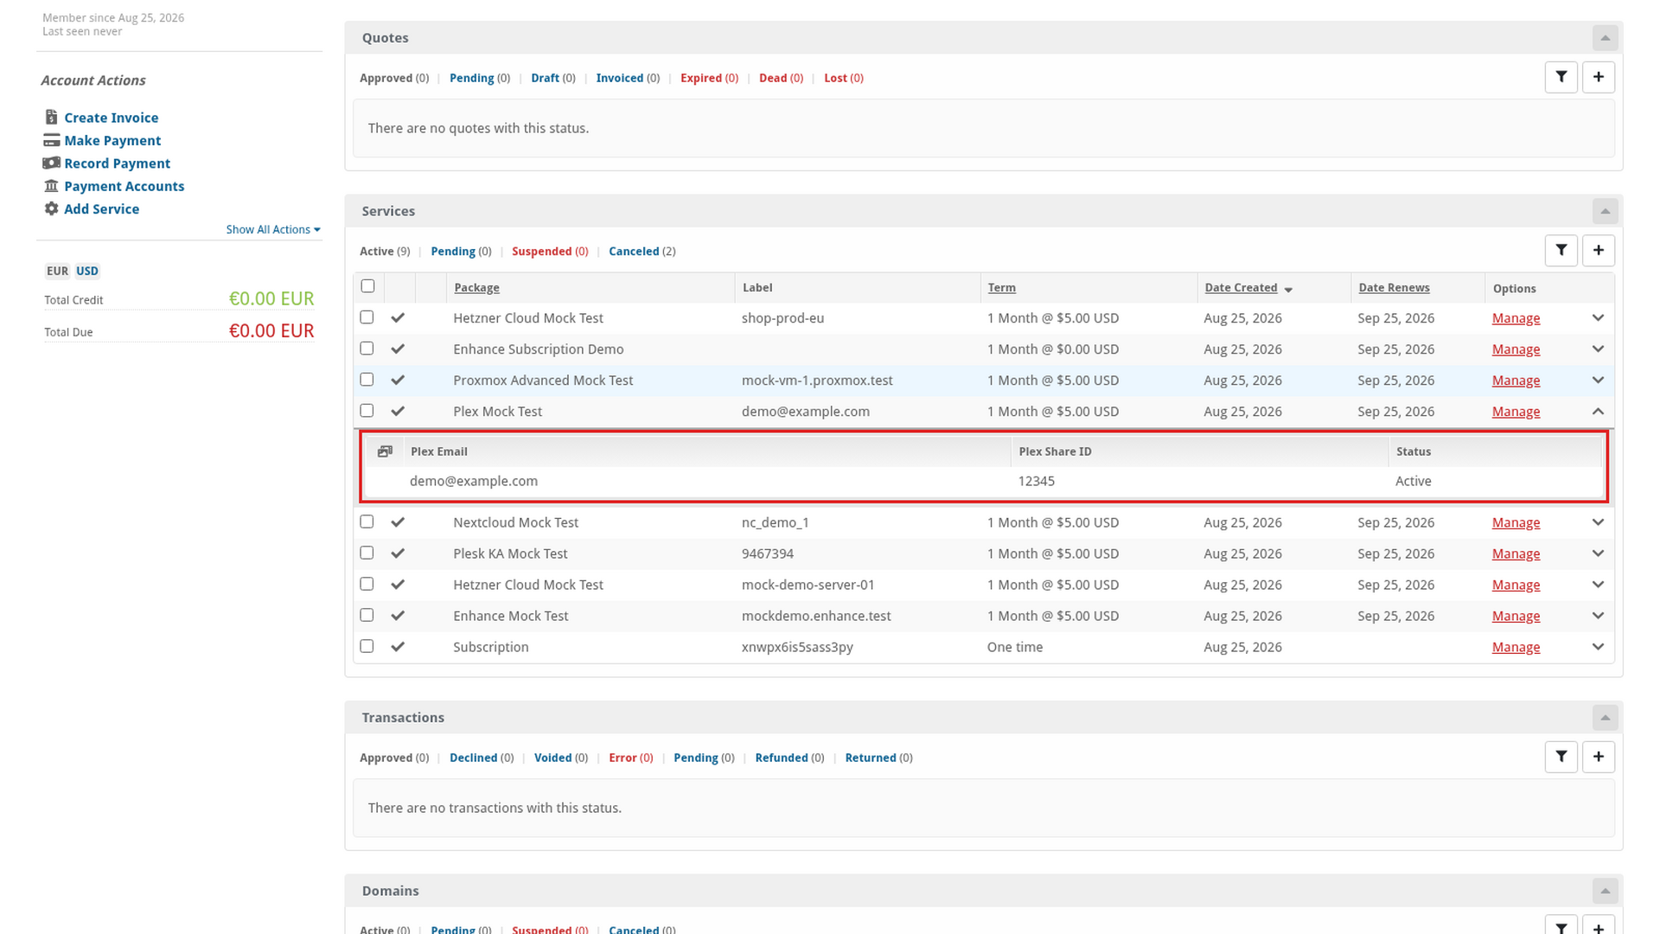This screenshot has width=1660, height=934.
Task: Check the Subscription service checkbox
Action: [x=367, y=646]
